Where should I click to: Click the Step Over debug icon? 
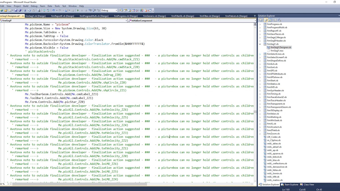94,10
